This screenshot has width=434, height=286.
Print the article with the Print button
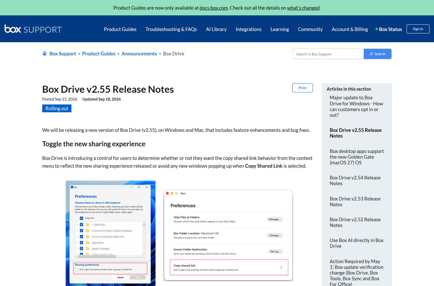tap(302, 88)
